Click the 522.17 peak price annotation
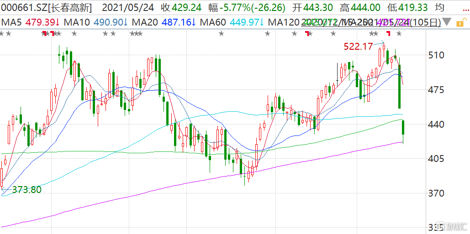This screenshot has width=470, height=234. click(x=358, y=47)
